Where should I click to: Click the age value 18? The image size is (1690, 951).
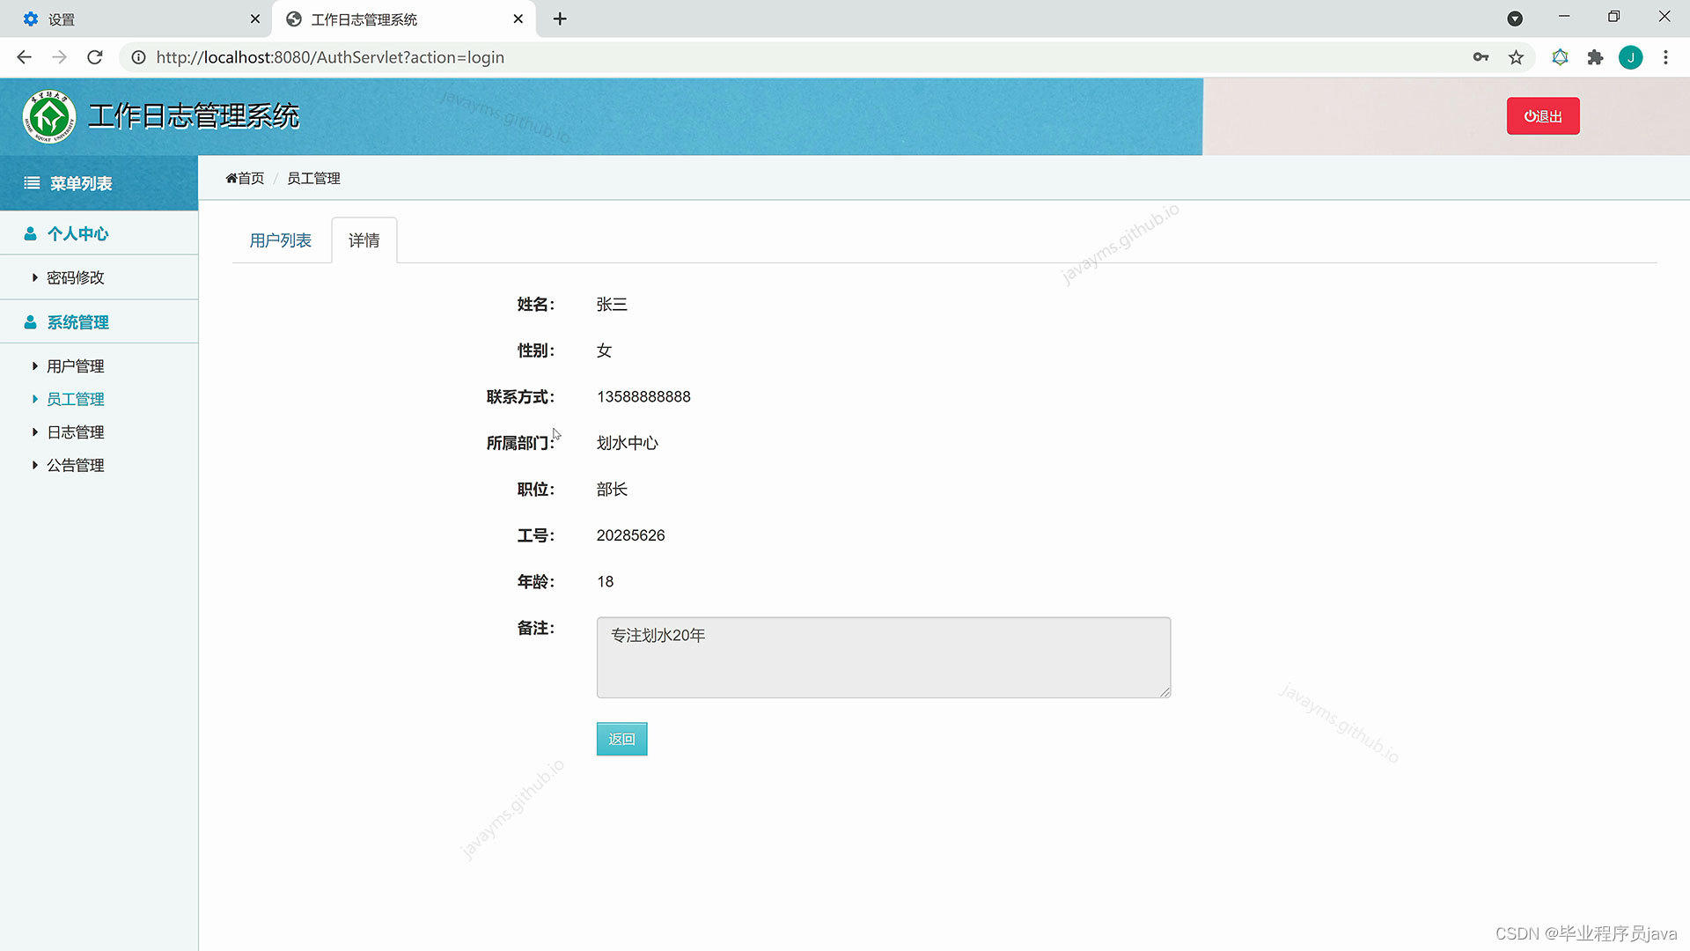(x=606, y=582)
